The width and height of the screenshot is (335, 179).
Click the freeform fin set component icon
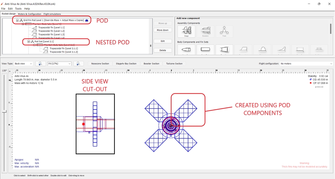coord(281,50)
